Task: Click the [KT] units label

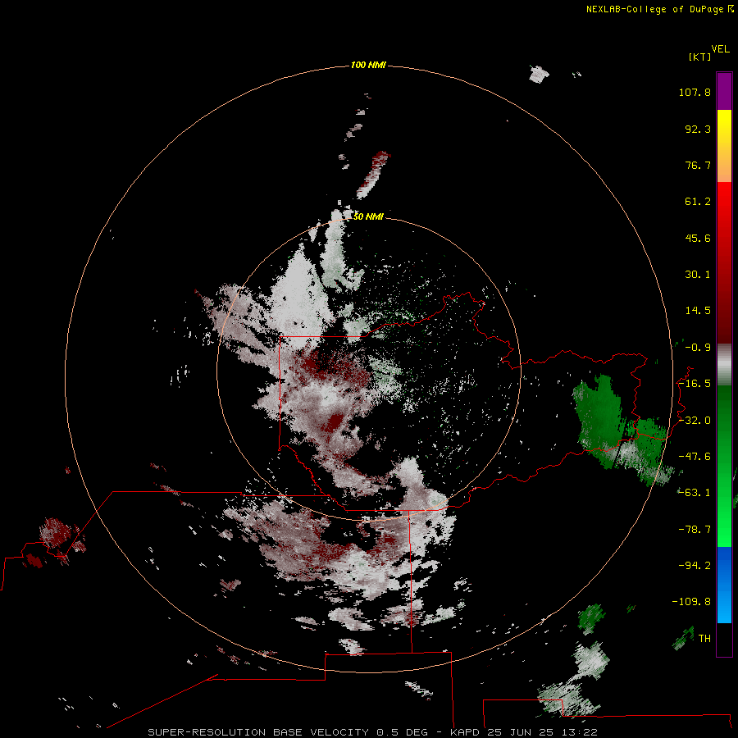Action: [699, 57]
